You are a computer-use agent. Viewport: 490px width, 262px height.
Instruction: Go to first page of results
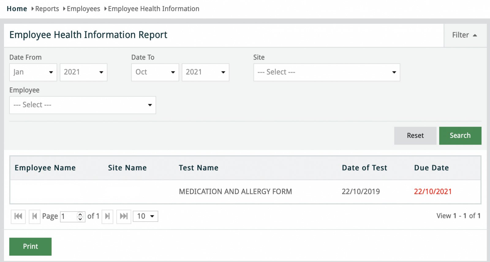pos(18,216)
